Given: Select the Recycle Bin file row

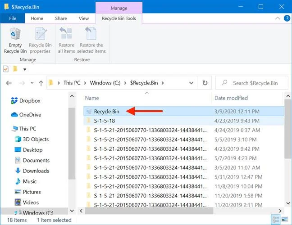Looking at the screenshot, I should click(183, 112).
